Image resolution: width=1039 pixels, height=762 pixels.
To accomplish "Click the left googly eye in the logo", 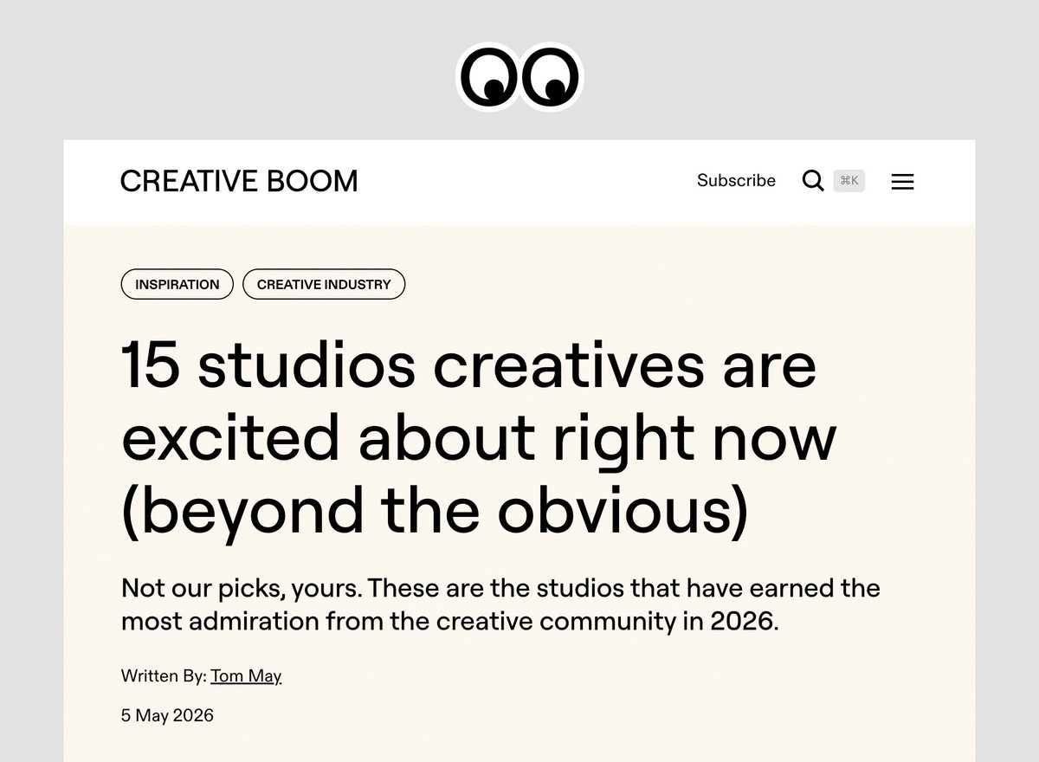I will 489,76.
